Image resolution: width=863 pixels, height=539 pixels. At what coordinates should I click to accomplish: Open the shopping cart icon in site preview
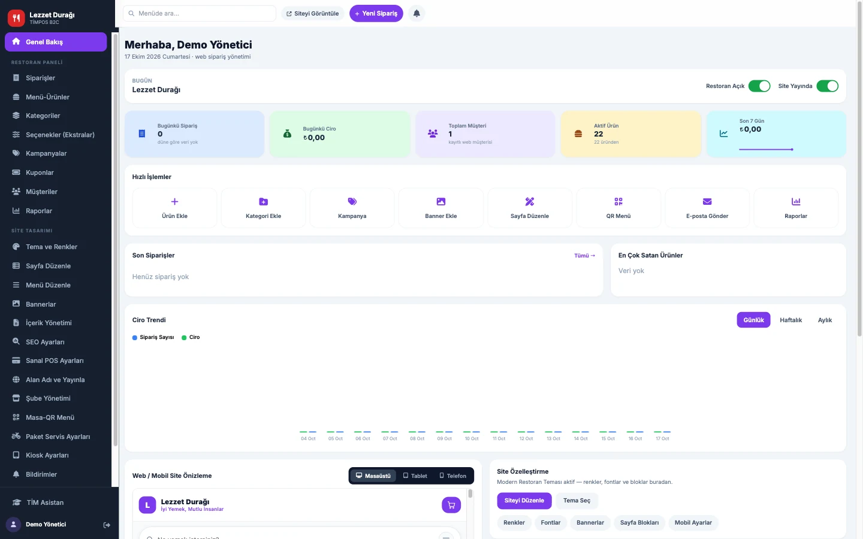point(451,505)
